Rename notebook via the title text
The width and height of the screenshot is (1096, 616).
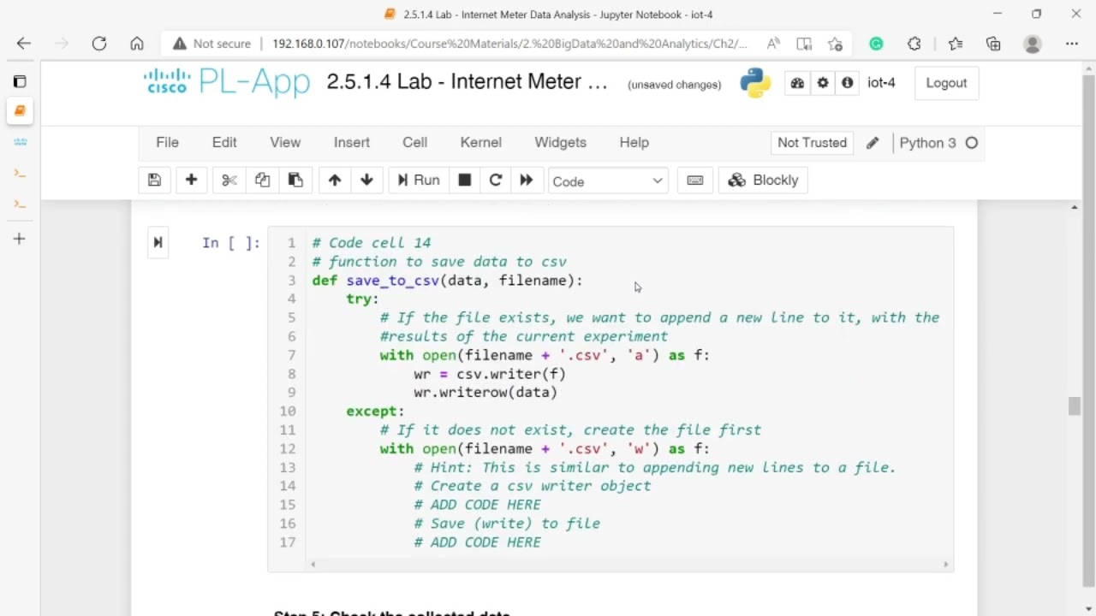468,82
